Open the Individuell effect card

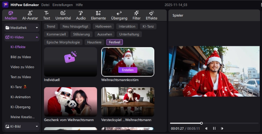click(70, 62)
